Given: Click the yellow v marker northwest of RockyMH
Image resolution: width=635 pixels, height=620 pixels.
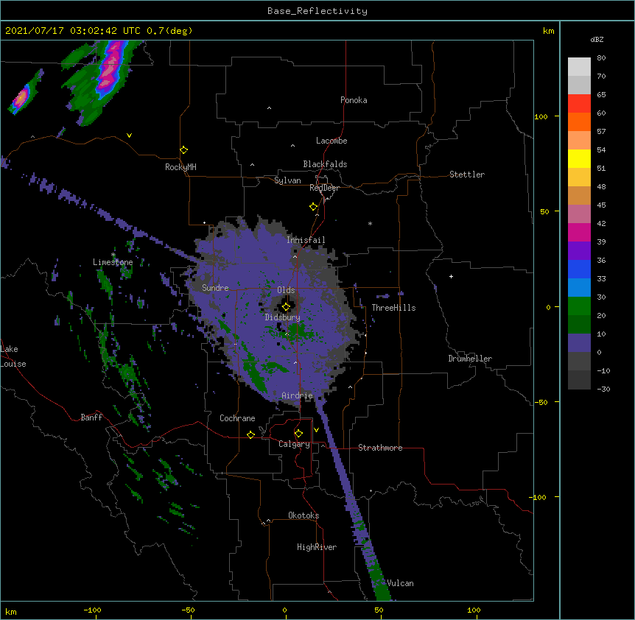Looking at the screenshot, I should pos(129,135).
